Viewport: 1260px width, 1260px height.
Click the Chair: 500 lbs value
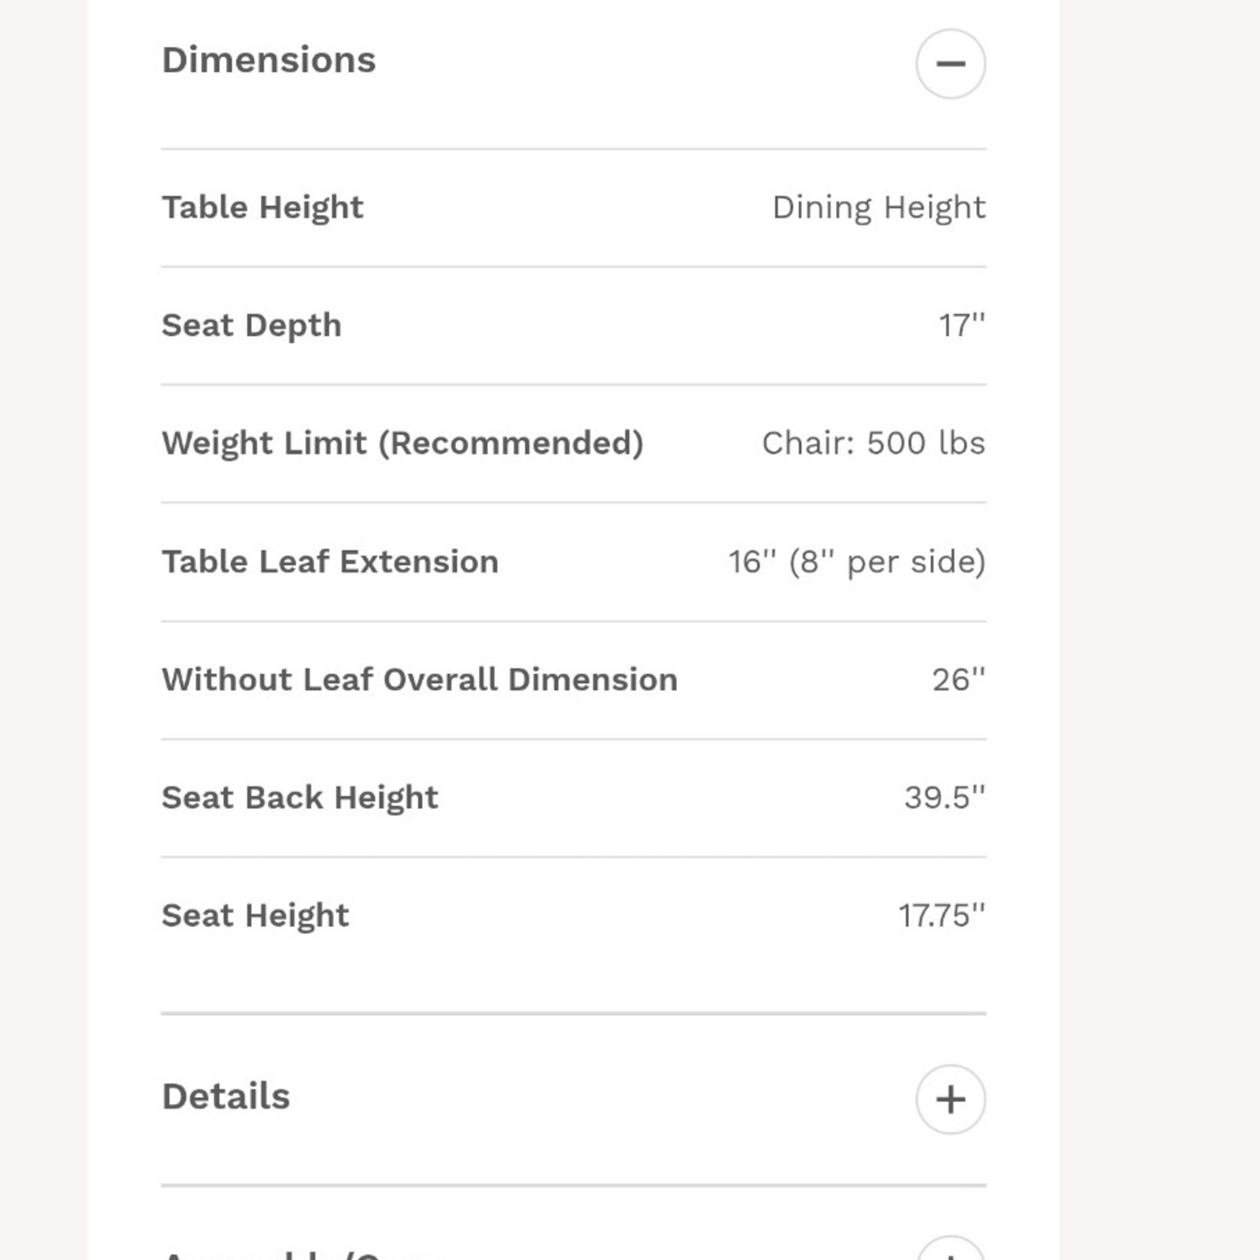[873, 444]
